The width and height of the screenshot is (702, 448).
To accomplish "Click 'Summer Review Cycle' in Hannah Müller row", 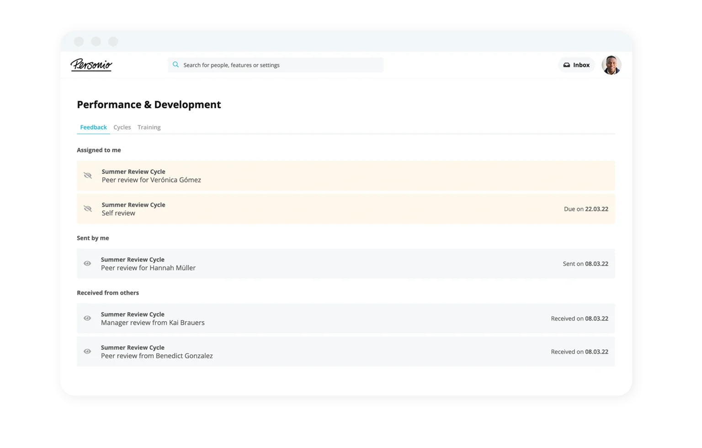I will (133, 259).
